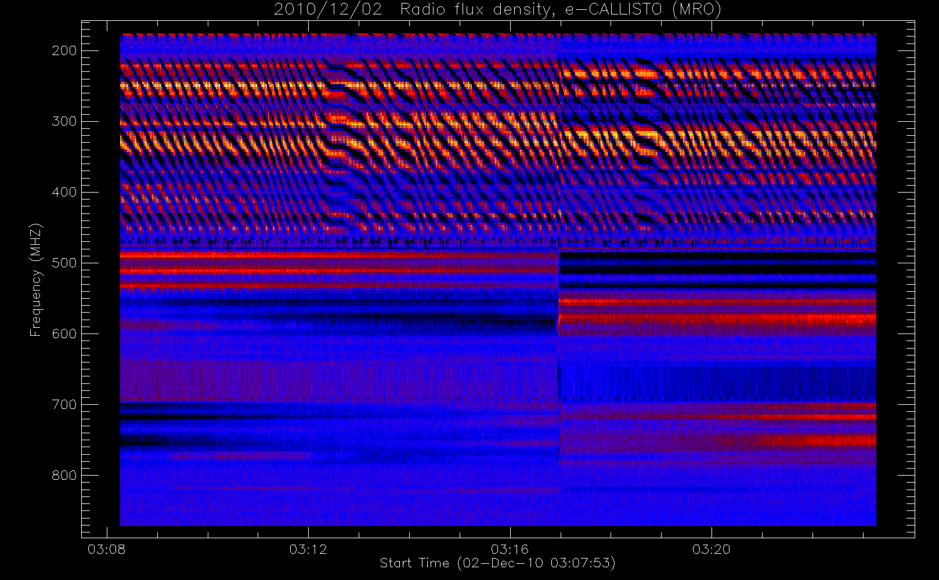
Task: Click the 800 frequency tick label
Action: 64,475
